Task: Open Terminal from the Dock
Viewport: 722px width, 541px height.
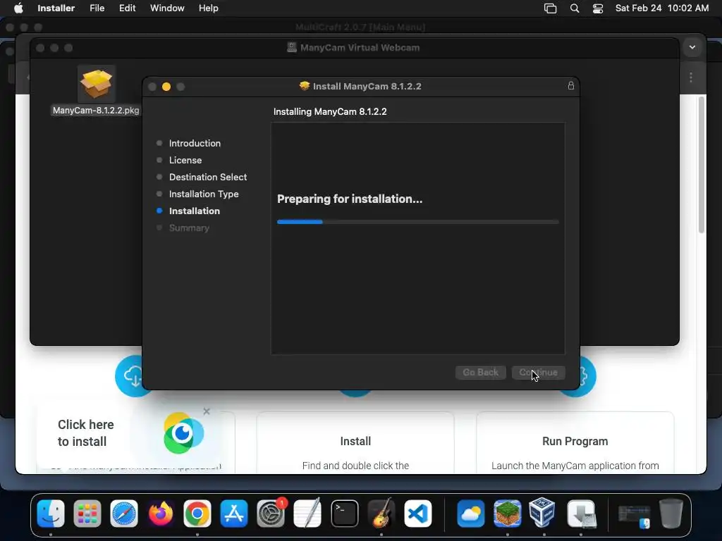Action: click(344, 514)
